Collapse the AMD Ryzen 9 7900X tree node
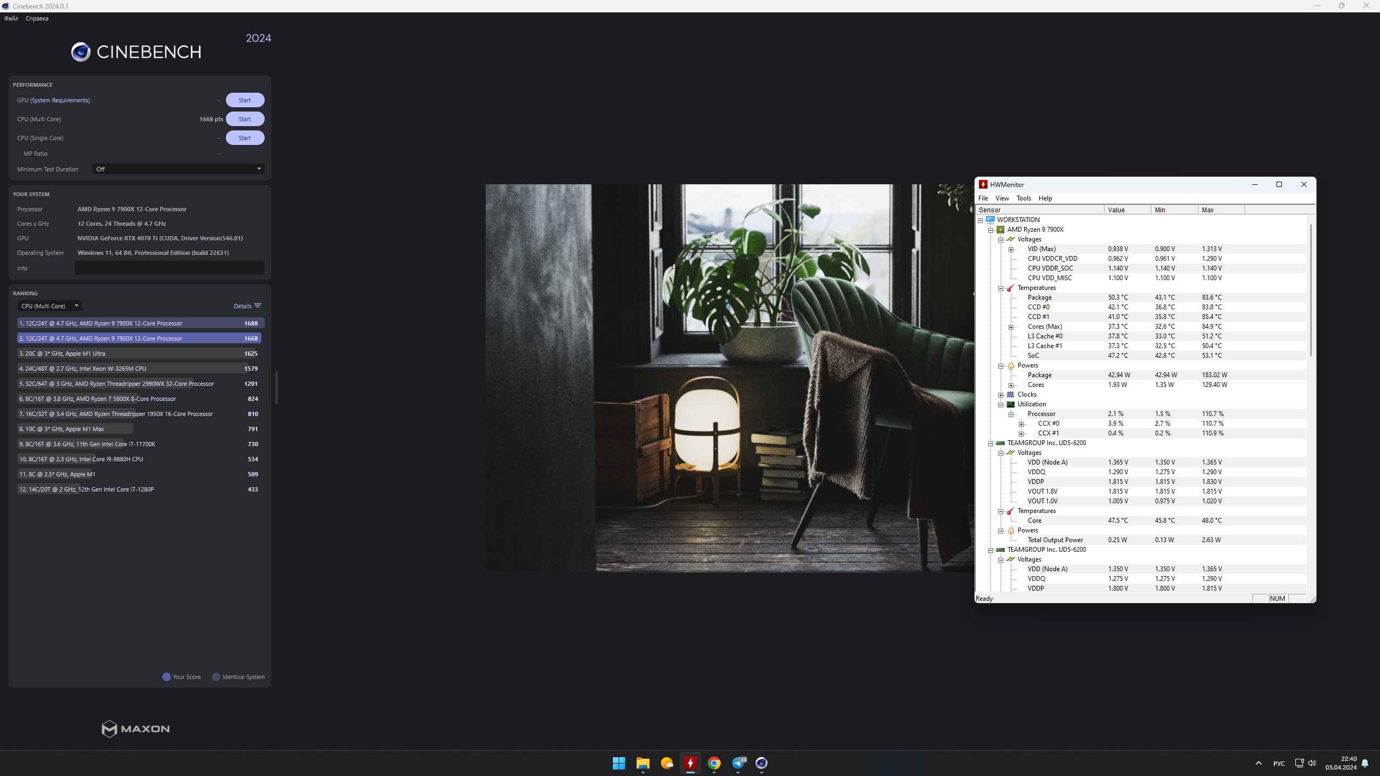 point(991,230)
